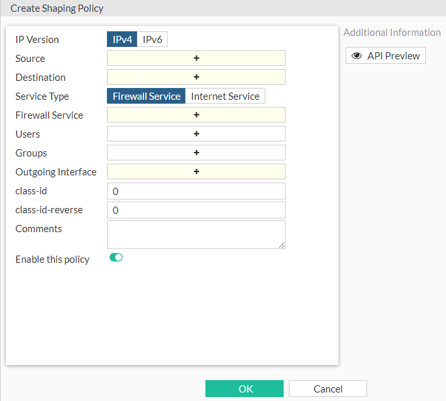Image resolution: width=446 pixels, height=401 pixels.
Task: Focus the class-id-reverse input field
Action: (196, 210)
